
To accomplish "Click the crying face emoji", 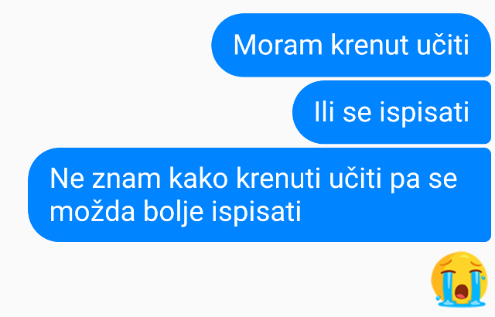I will pyautogui.click(x=459, y=279).
